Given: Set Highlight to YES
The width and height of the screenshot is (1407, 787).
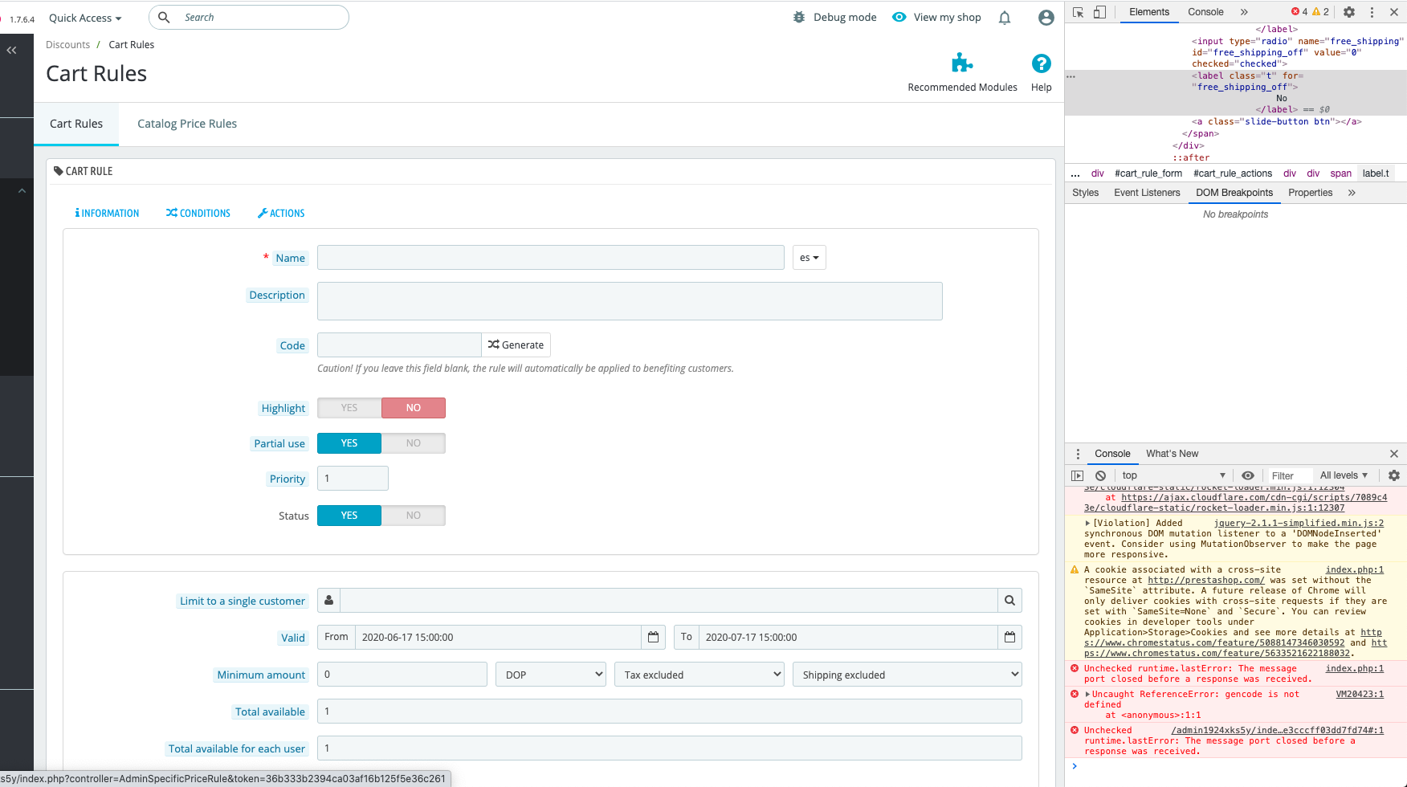Looking at the screenshot, I should tap(349, 408).
